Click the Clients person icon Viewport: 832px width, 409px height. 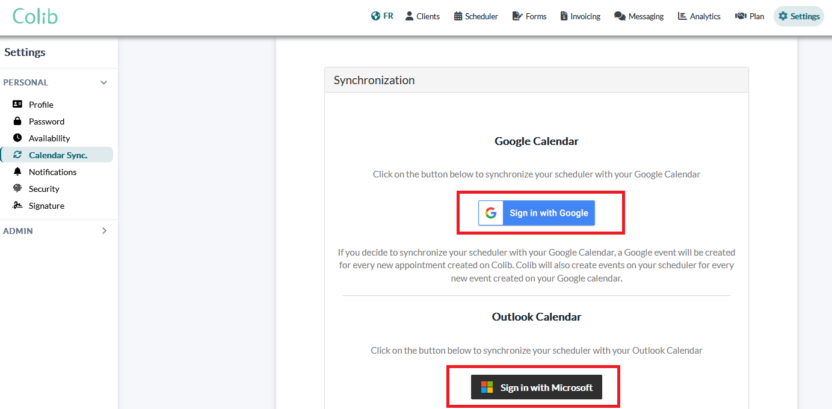[410, 16]
